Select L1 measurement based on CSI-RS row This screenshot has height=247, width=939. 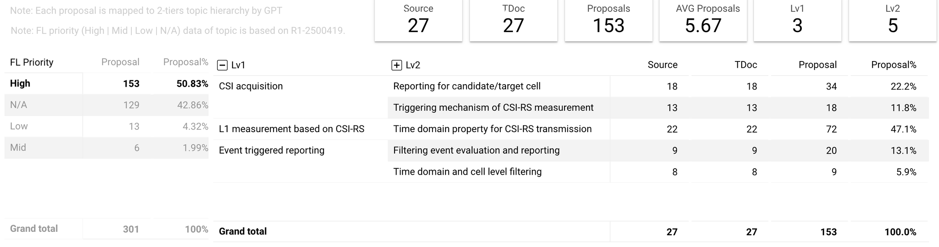point(292,129)
